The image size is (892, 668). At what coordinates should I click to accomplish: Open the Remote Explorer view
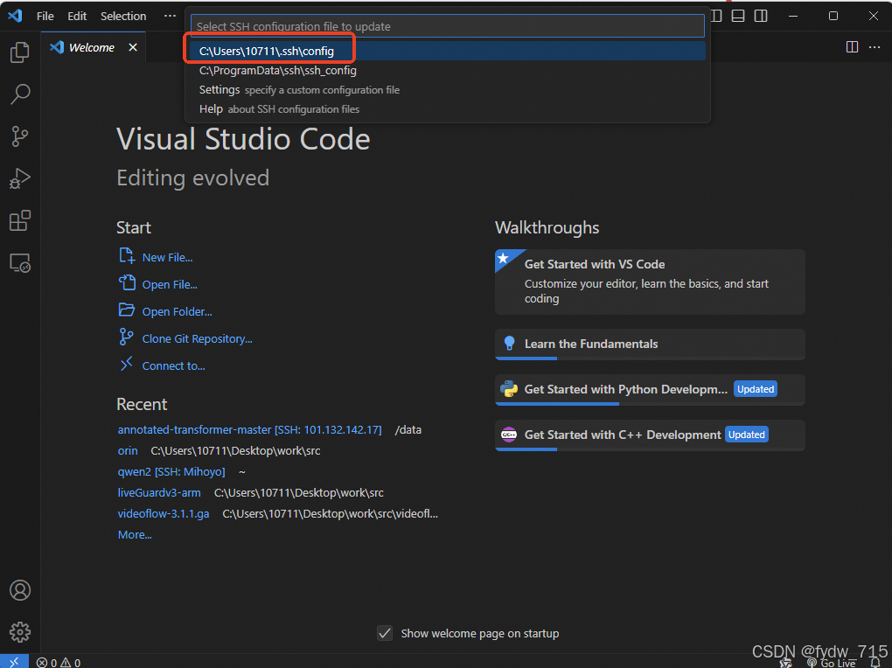click(20, 263)
